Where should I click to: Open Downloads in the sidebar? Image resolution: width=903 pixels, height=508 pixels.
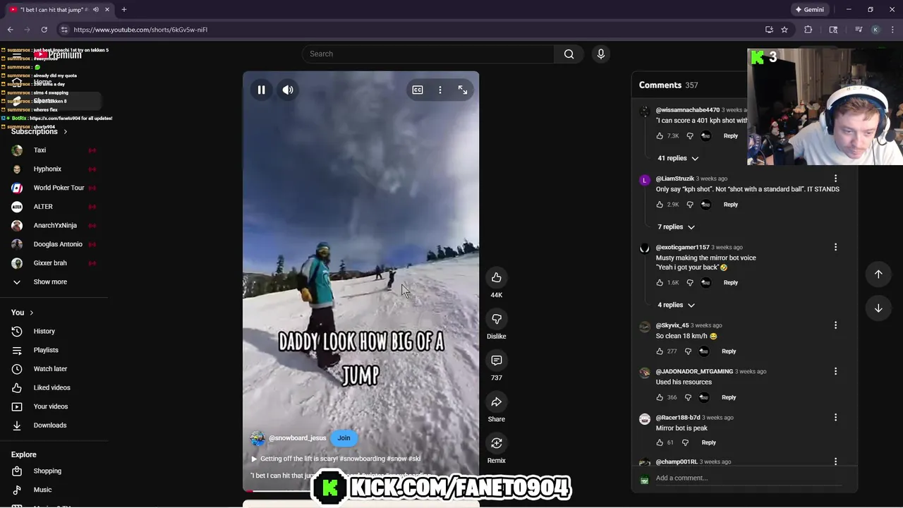[53, 425]
